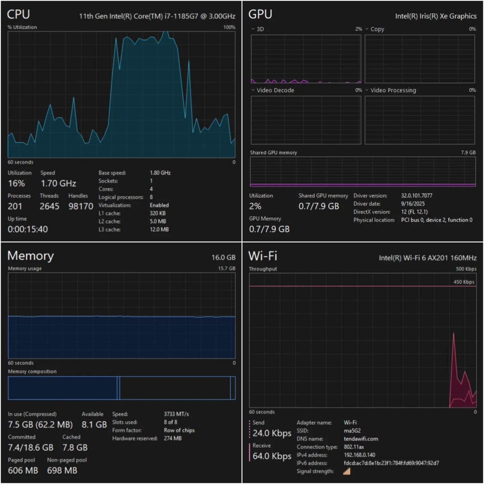Image resolution: width=484 pixels, height=484 pixels.
Task: Click the Shared GPU memory graph
Action: point(362,171)
